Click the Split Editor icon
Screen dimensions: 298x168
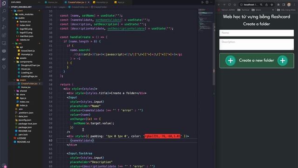(207, 2)
